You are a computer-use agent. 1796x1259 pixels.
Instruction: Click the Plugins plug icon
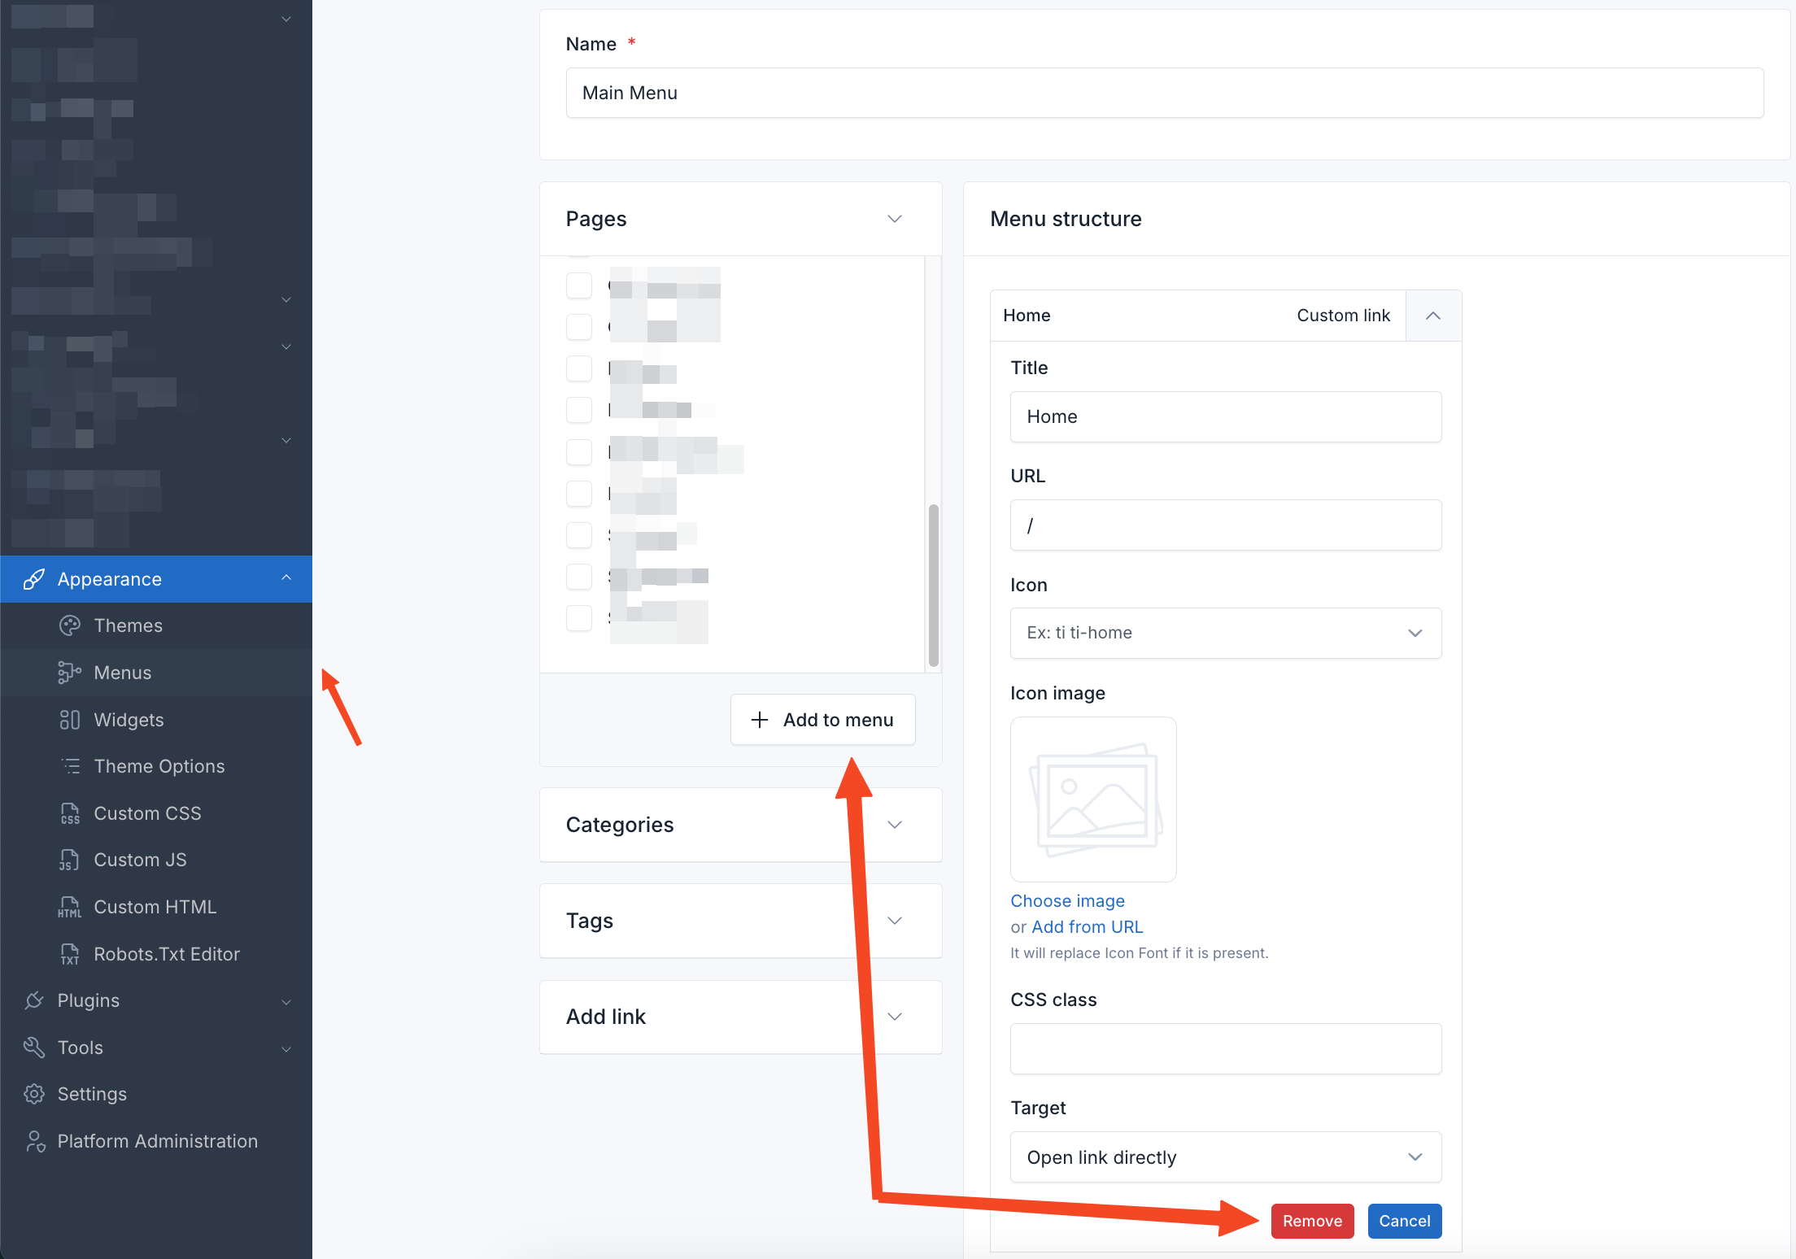[33, 1000]
